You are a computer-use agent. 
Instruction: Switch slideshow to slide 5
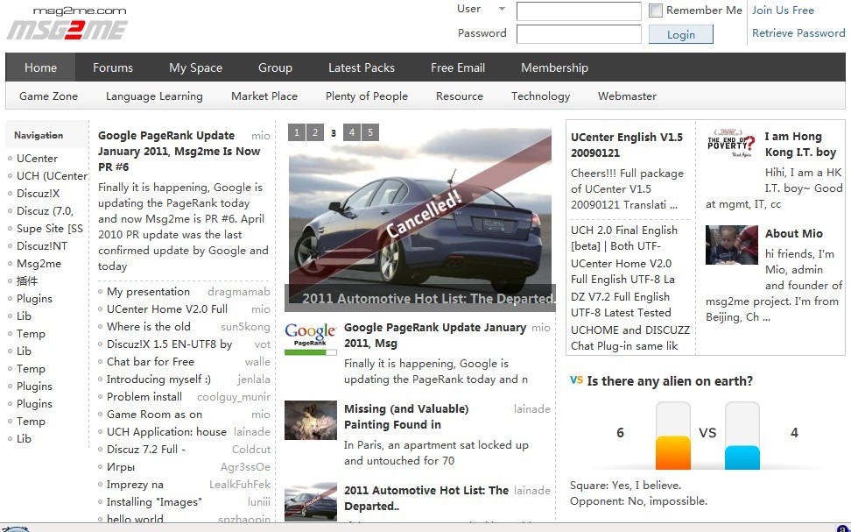pos(370,132)
